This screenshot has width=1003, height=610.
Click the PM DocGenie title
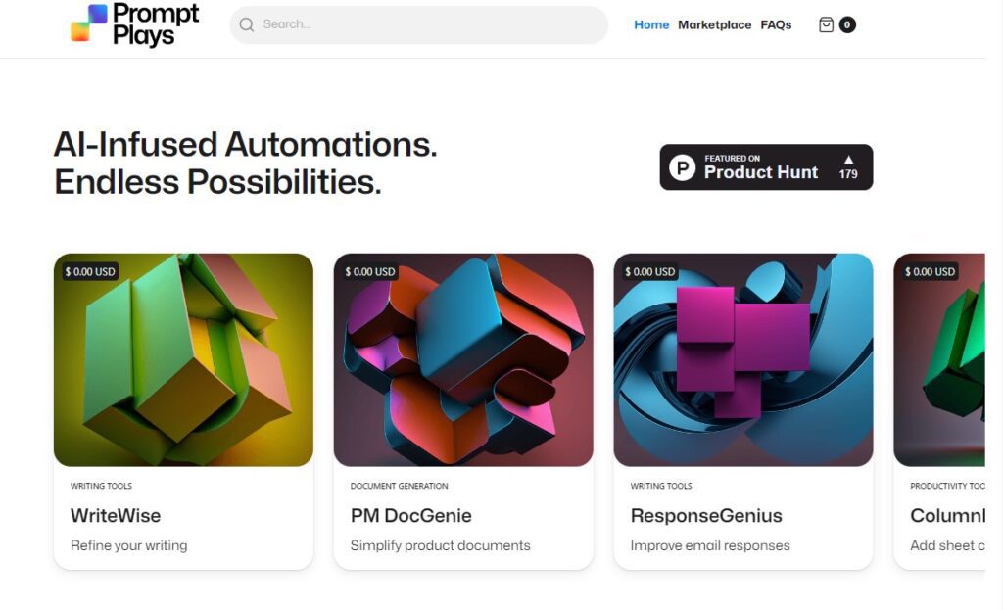(x=411, y=515)
